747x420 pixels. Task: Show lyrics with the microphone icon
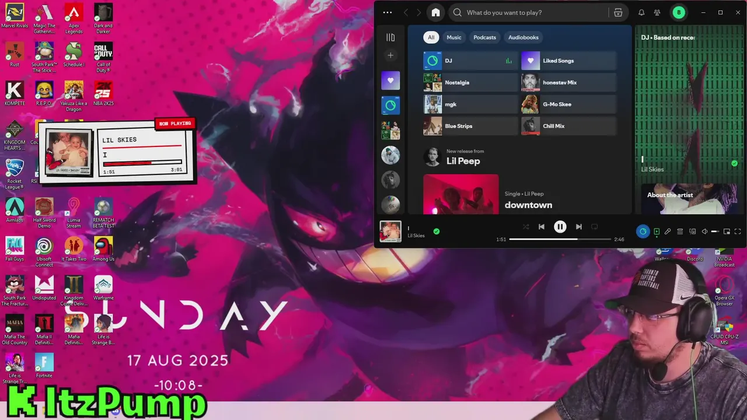pyautogui.click(x=668, y=232)
